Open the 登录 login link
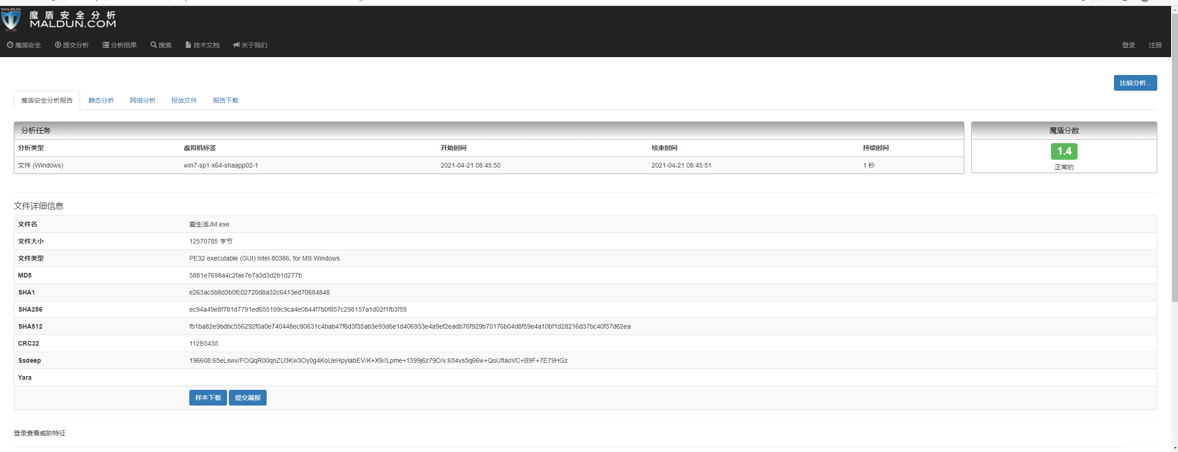The image size is (1178, 452). point(1128,45)
